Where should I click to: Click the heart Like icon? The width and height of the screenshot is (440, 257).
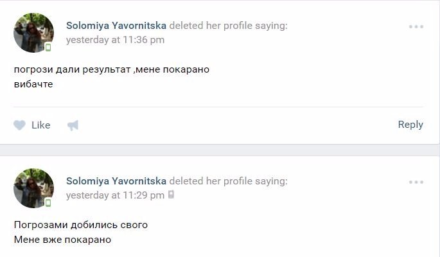[x=20, y=125]
